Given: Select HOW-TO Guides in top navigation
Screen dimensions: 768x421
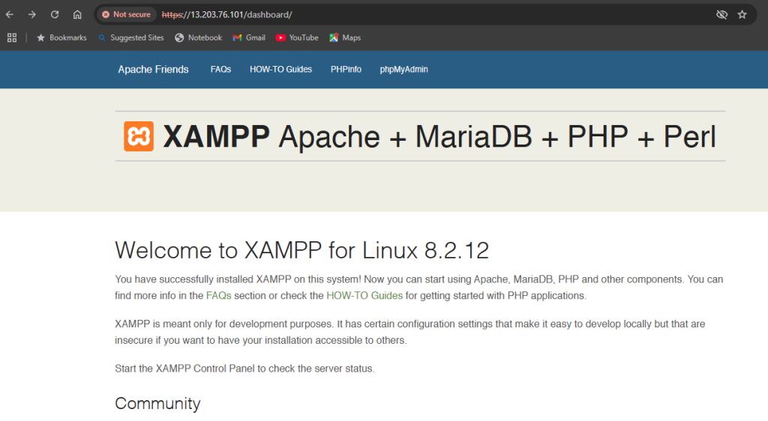Looking at the screenshot, I should 280,70.
